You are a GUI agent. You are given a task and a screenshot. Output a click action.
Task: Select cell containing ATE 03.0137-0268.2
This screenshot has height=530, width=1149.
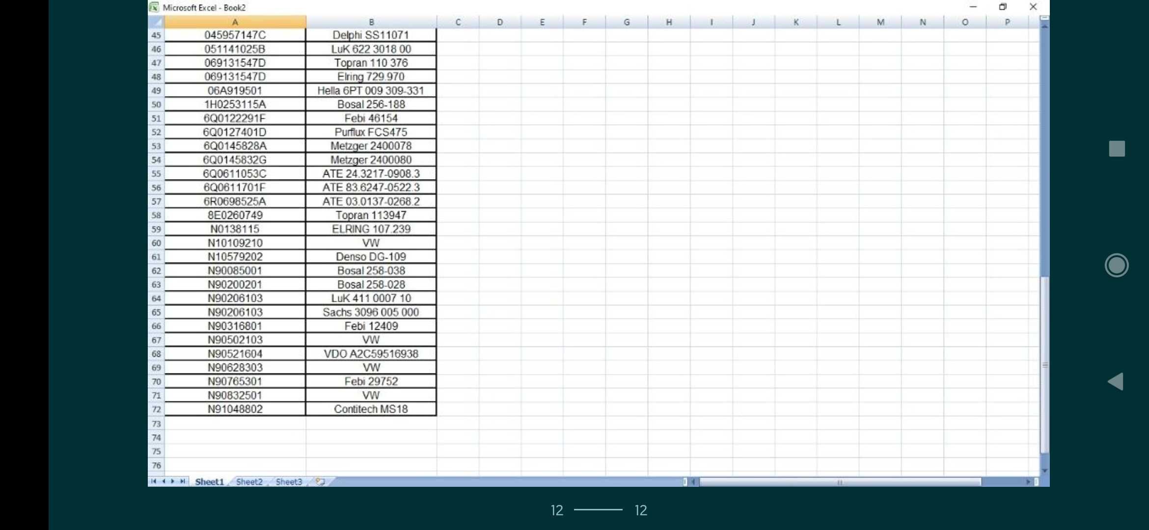pyautogui.click(x=371, y=201)
